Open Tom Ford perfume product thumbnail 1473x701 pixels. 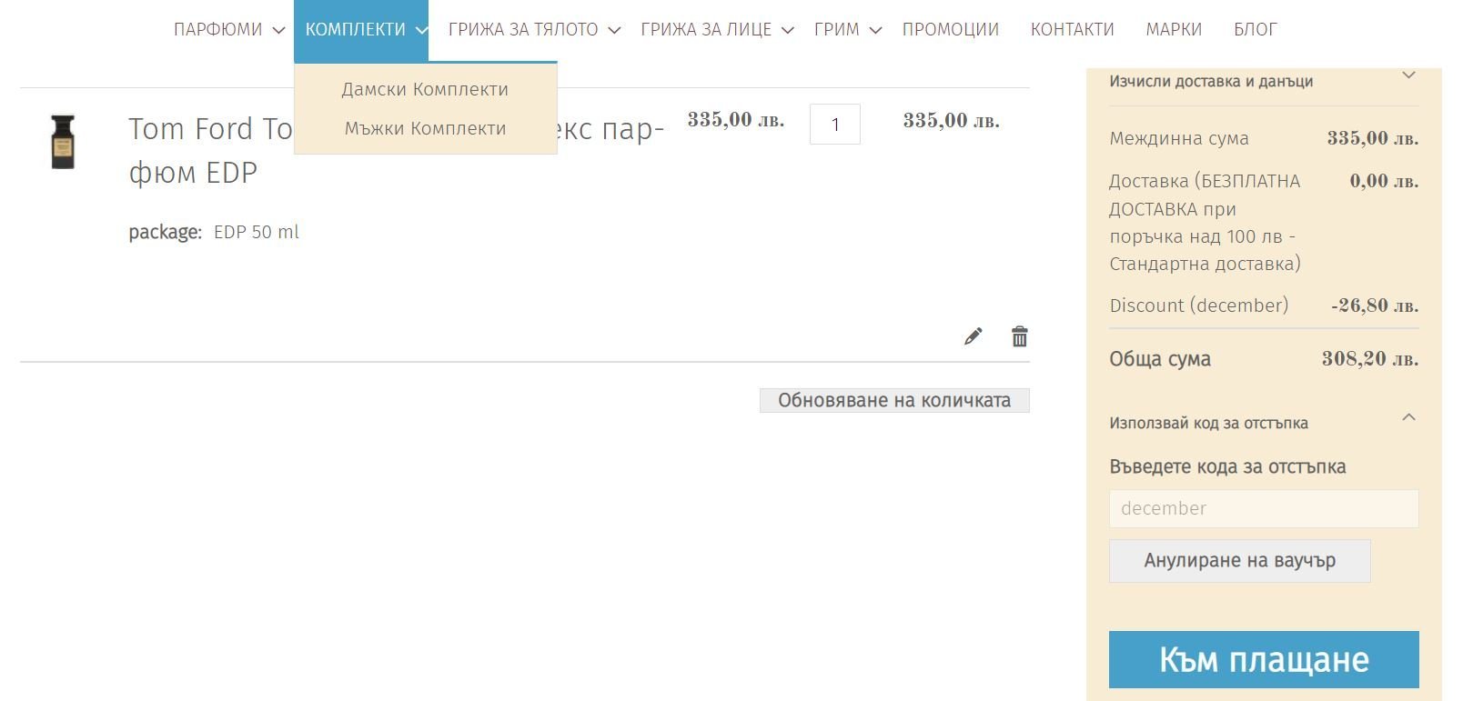[63, 142]
